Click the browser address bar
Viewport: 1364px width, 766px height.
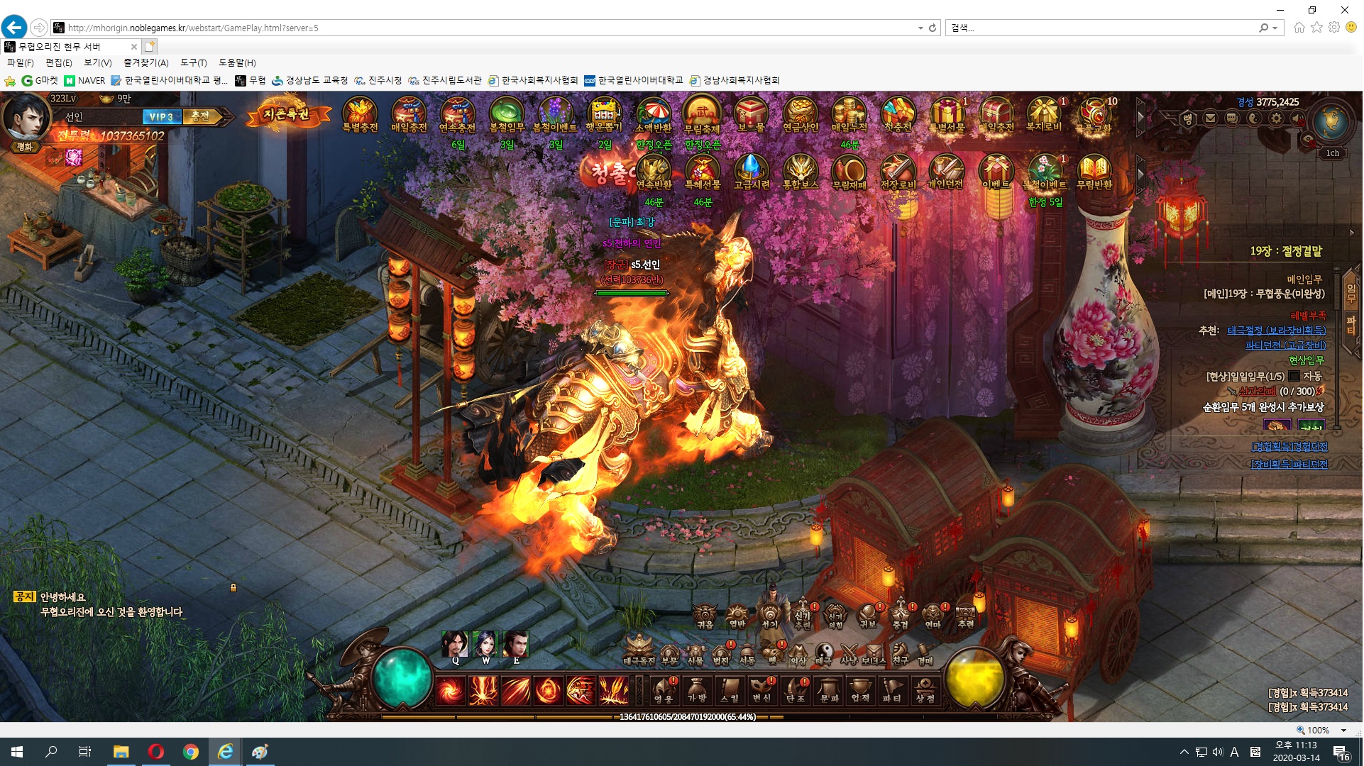tap(490, 28)
